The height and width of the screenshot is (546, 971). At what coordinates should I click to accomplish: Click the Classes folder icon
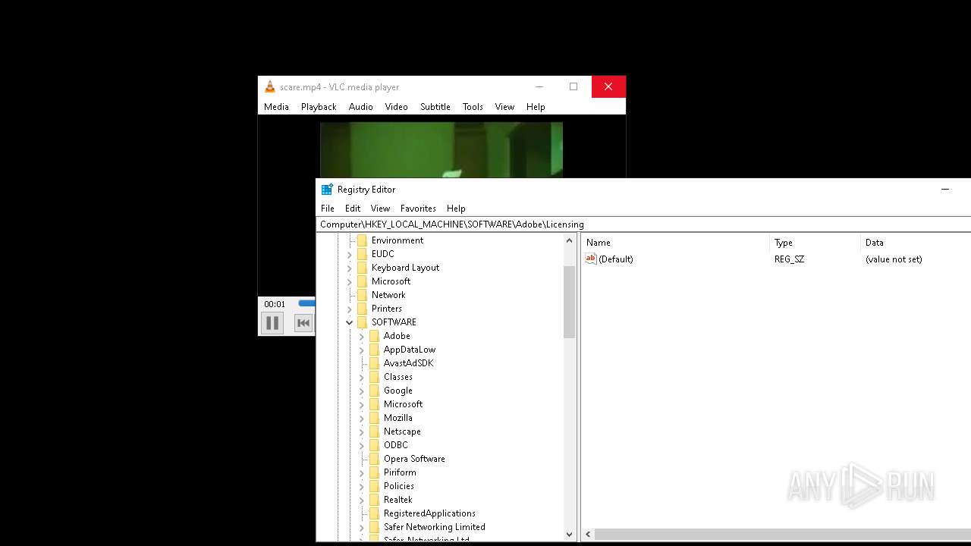coord(374,377)
